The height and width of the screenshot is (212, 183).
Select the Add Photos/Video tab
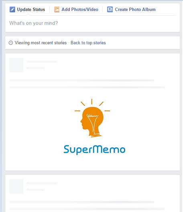coord(76,10)
